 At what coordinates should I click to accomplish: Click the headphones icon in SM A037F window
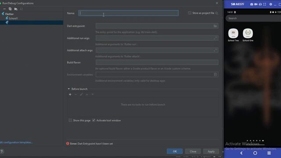tap(260, 4)
